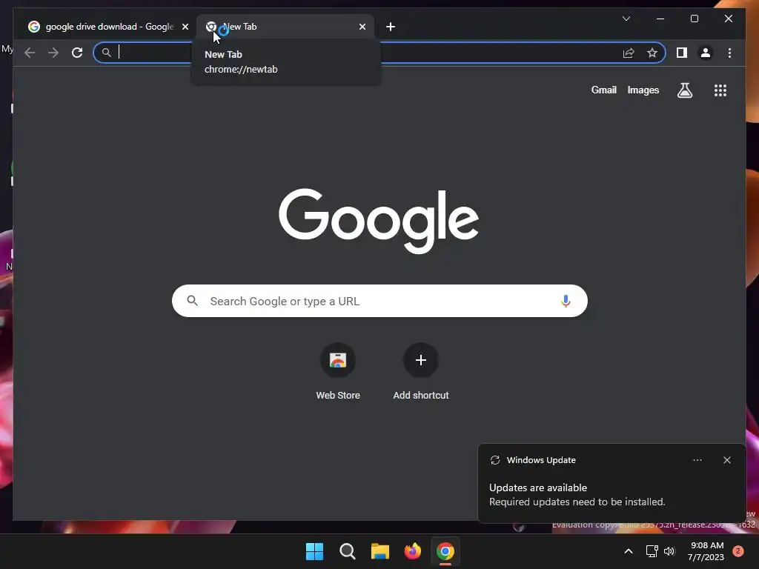Open the Search Labs flask icon
Screen dimensions: 759x569
click(x=684, y=90)
